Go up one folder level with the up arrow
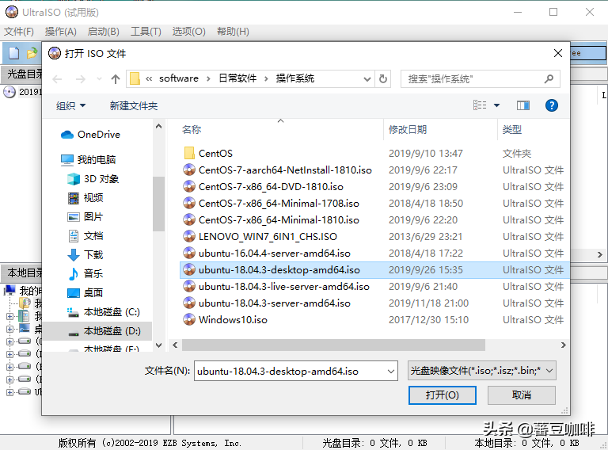This screenshot has height=450, width=608. (x=115, y=79)
